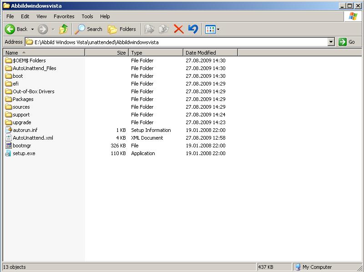This screenshot has height=272, width=364.
Task: Open the Favorites menu
Action: [x=64, y=16]
